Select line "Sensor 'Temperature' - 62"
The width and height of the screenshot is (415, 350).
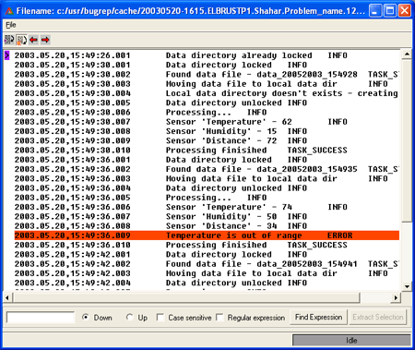[x=207, y=122]
